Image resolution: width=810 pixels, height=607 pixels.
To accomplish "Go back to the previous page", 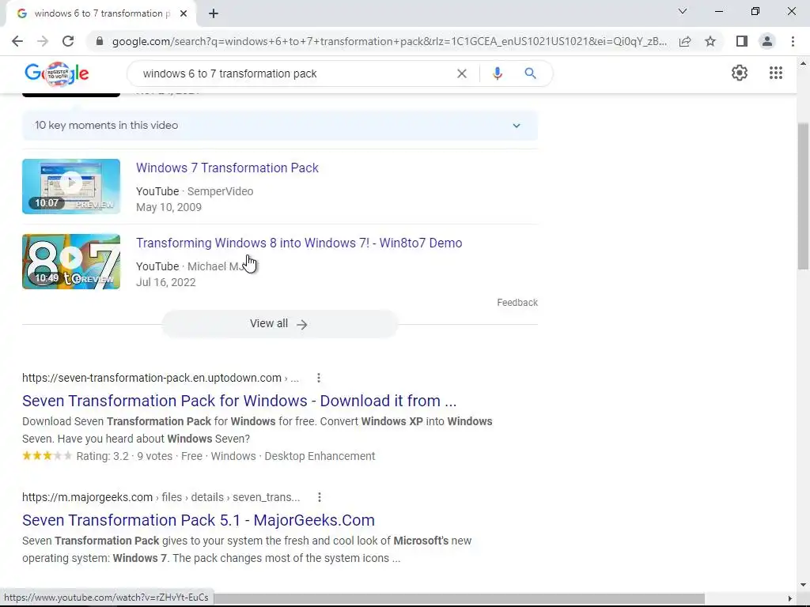I will pyautogui.click(x=17, y=41).
